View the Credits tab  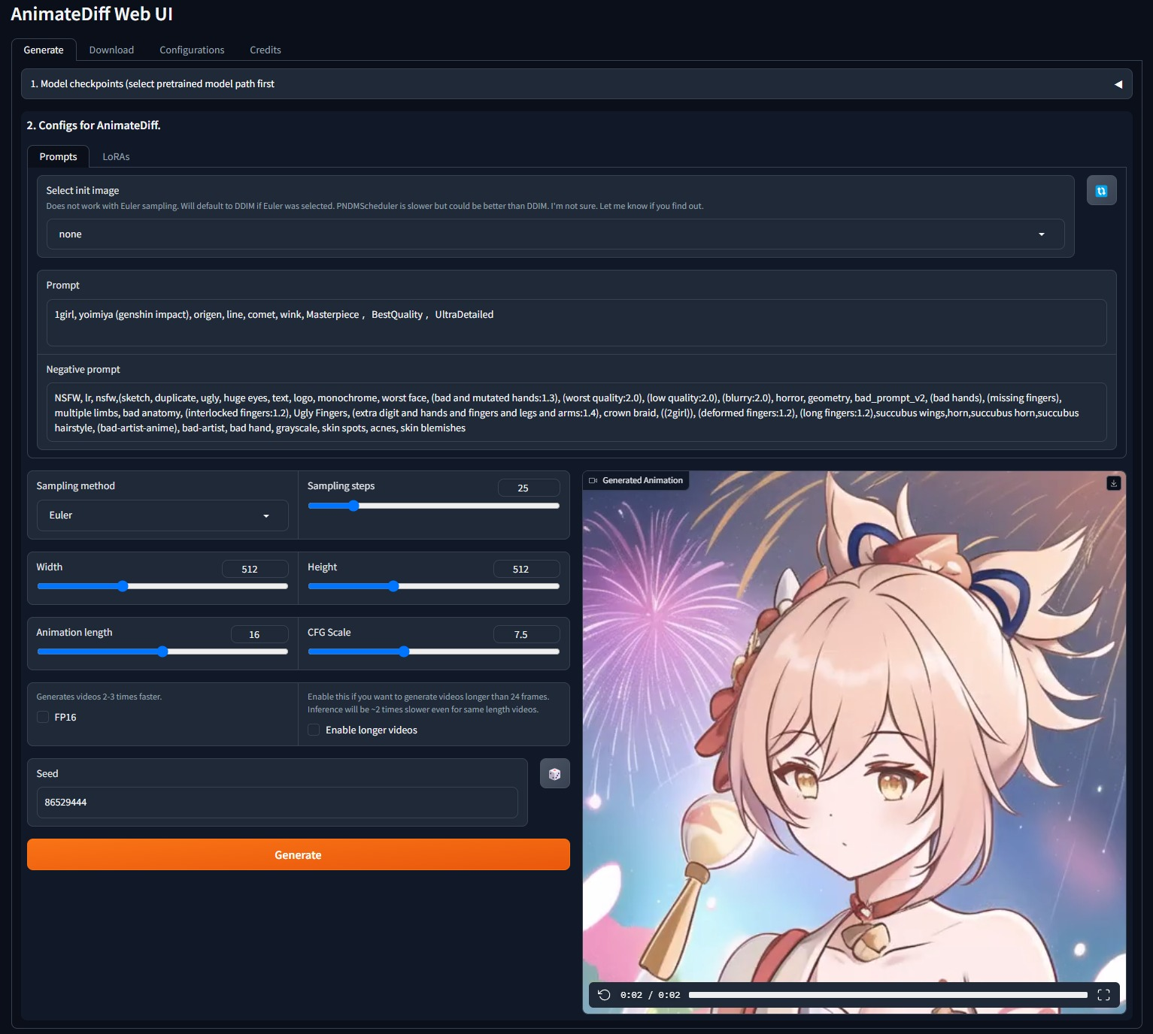(265, 50)
